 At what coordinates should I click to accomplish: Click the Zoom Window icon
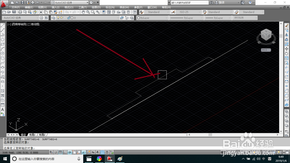click(93, 12)
